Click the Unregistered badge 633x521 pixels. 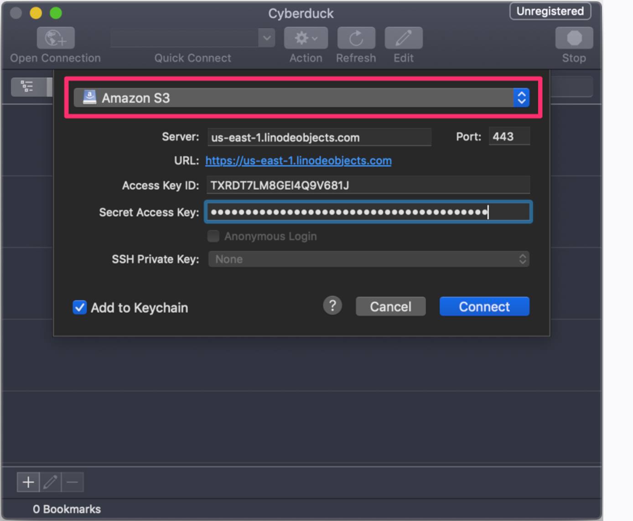[x=550, y=11]
